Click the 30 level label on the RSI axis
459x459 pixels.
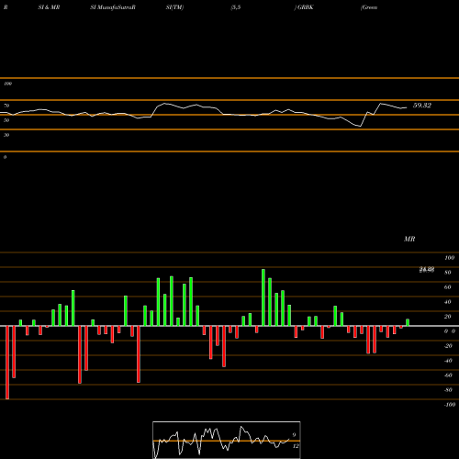tap(6, 135)
